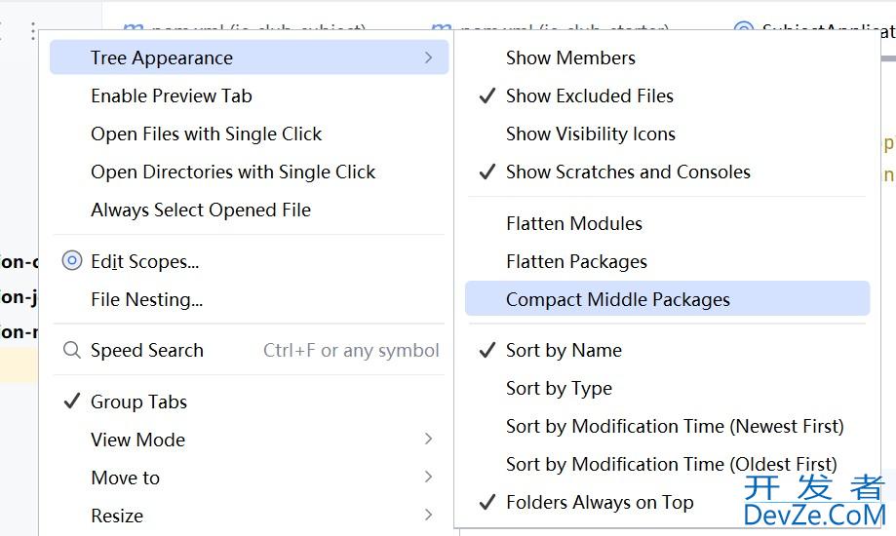
Task: Turn on Show Visibility Icons
Action: coord(590,134)
